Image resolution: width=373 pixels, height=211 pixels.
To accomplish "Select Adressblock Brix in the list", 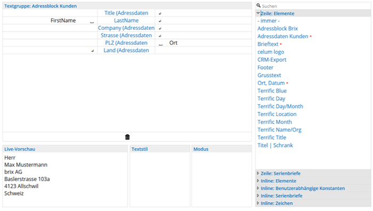I will pyautogui.click(x=278, y=29).
